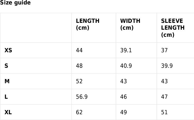Viewport: 194px width, 120px height.
Task: Click the L size row label
Action: [6, 97]
